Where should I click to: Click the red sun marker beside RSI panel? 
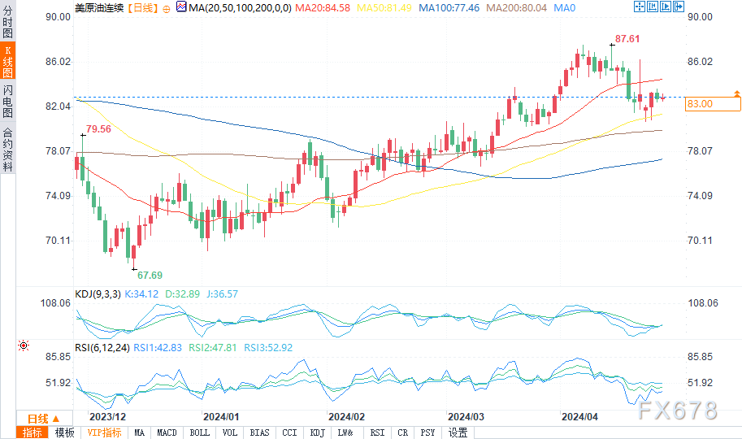click(x=24, y=346)
